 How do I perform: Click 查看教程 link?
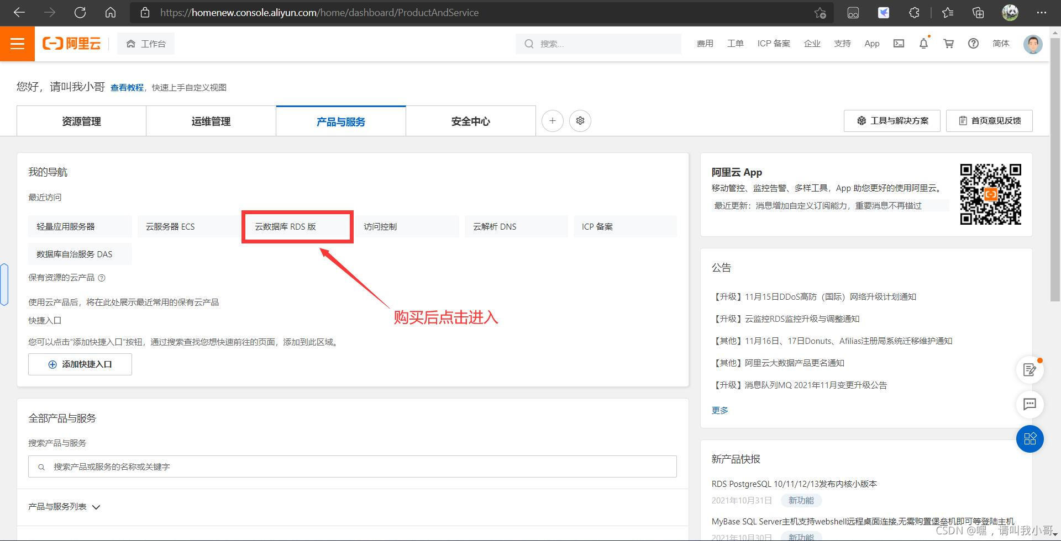127,87
